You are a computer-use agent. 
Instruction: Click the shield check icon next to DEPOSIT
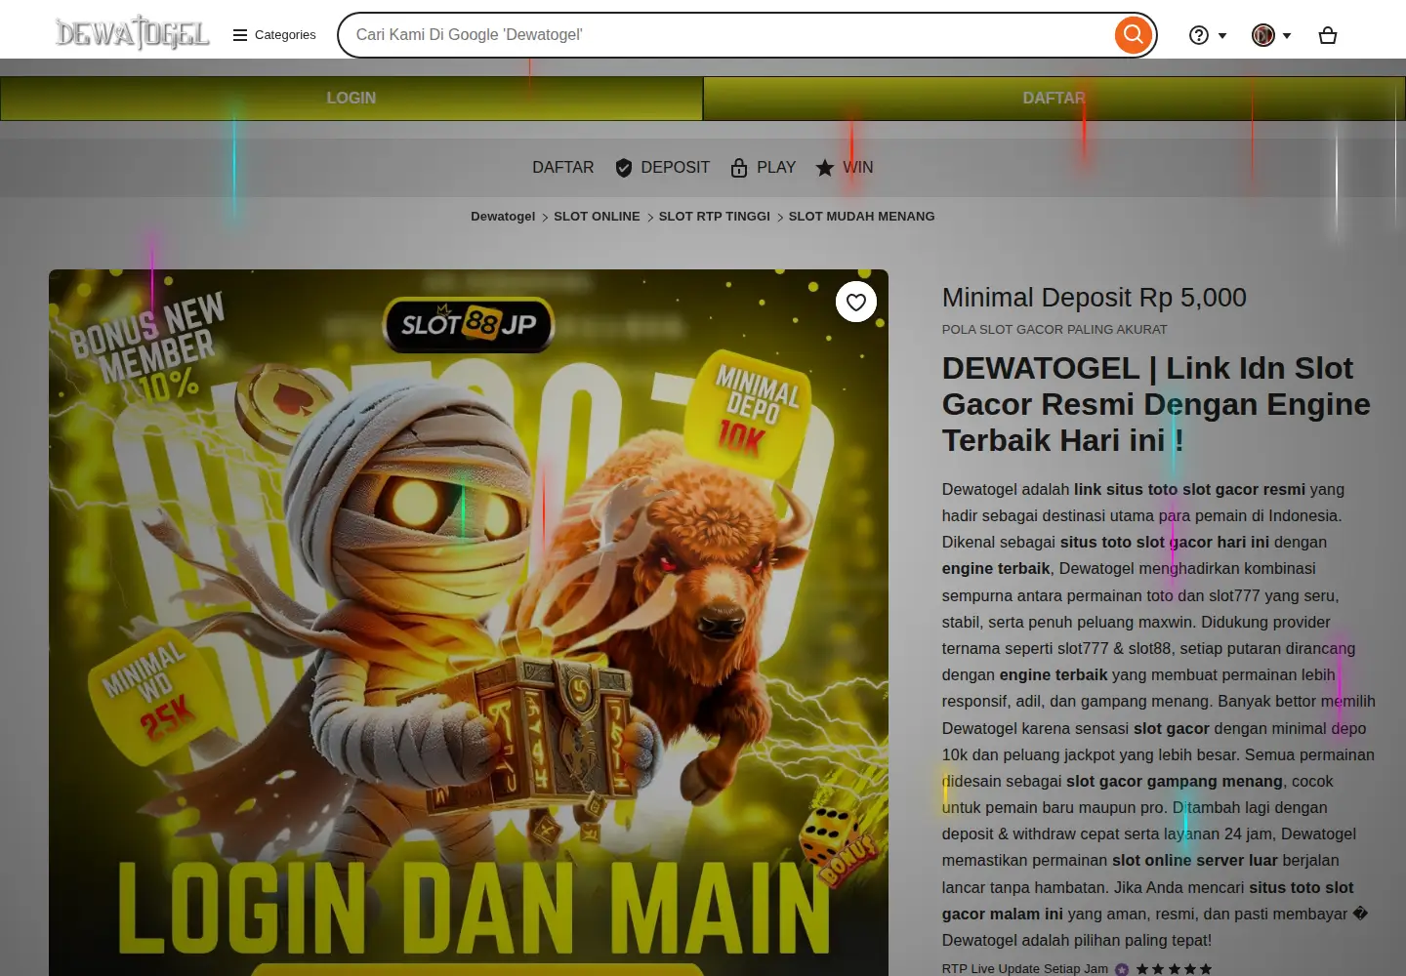click(x=624, y=168)
